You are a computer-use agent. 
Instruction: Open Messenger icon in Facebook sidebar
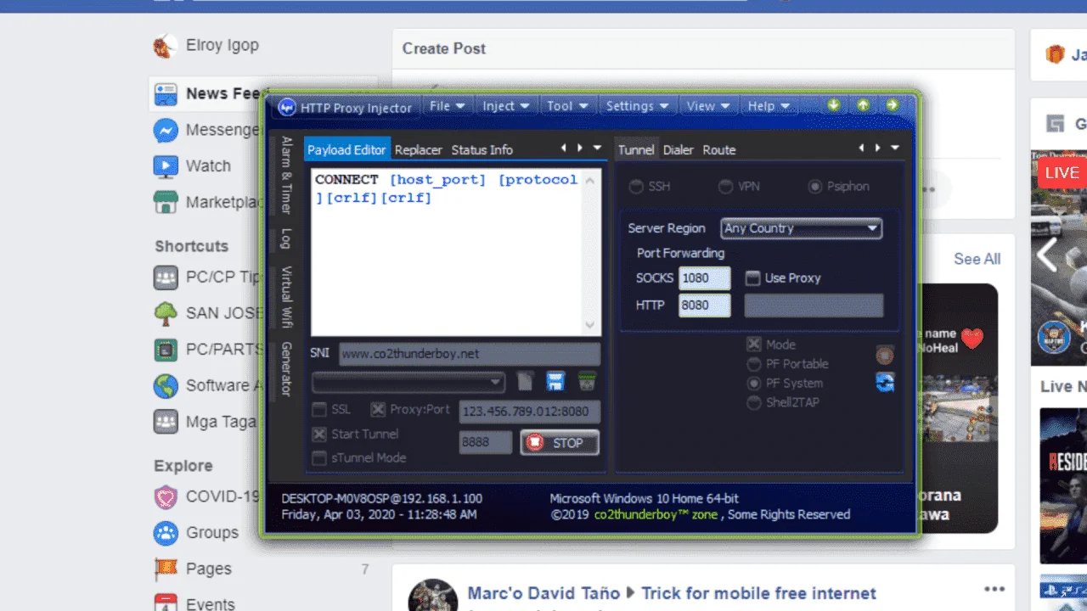click(166, 130)
